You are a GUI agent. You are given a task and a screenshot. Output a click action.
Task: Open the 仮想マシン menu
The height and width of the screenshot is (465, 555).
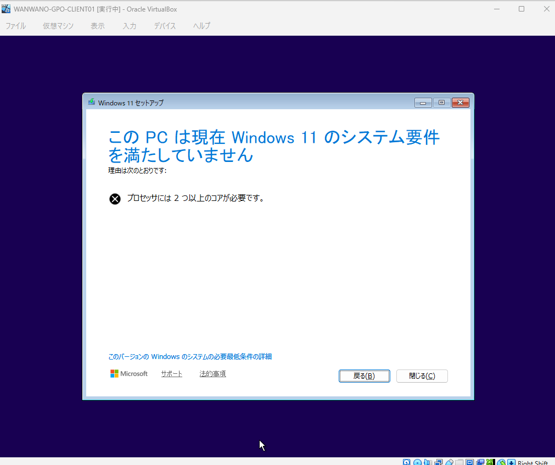58,26
